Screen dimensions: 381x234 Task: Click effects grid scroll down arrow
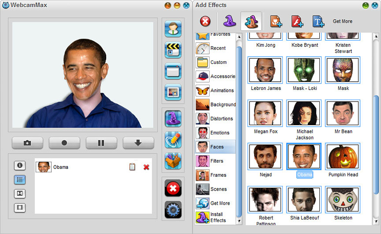(376, 221)
